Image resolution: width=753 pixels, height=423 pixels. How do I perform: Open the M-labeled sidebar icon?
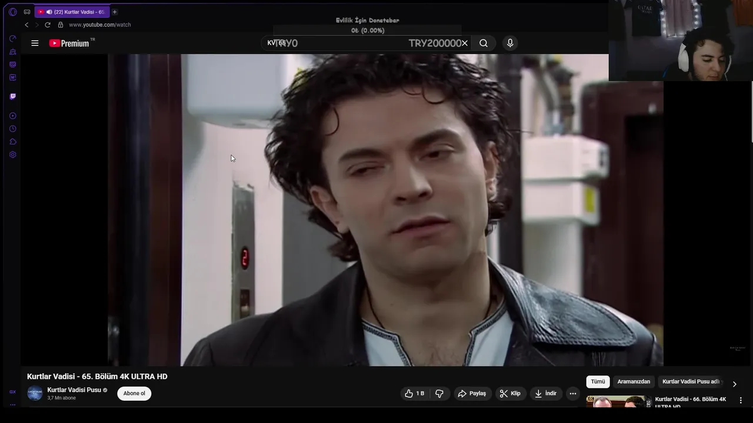point(13,78)
